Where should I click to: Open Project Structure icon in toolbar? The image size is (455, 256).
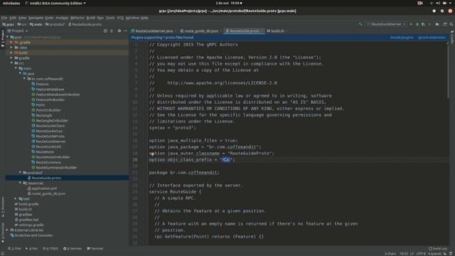coord(437,24)
